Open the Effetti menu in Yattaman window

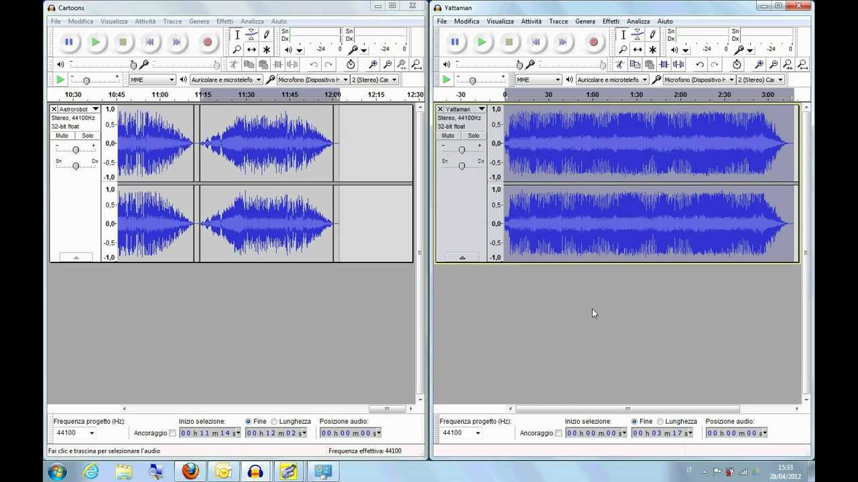[x=611, y=21]
